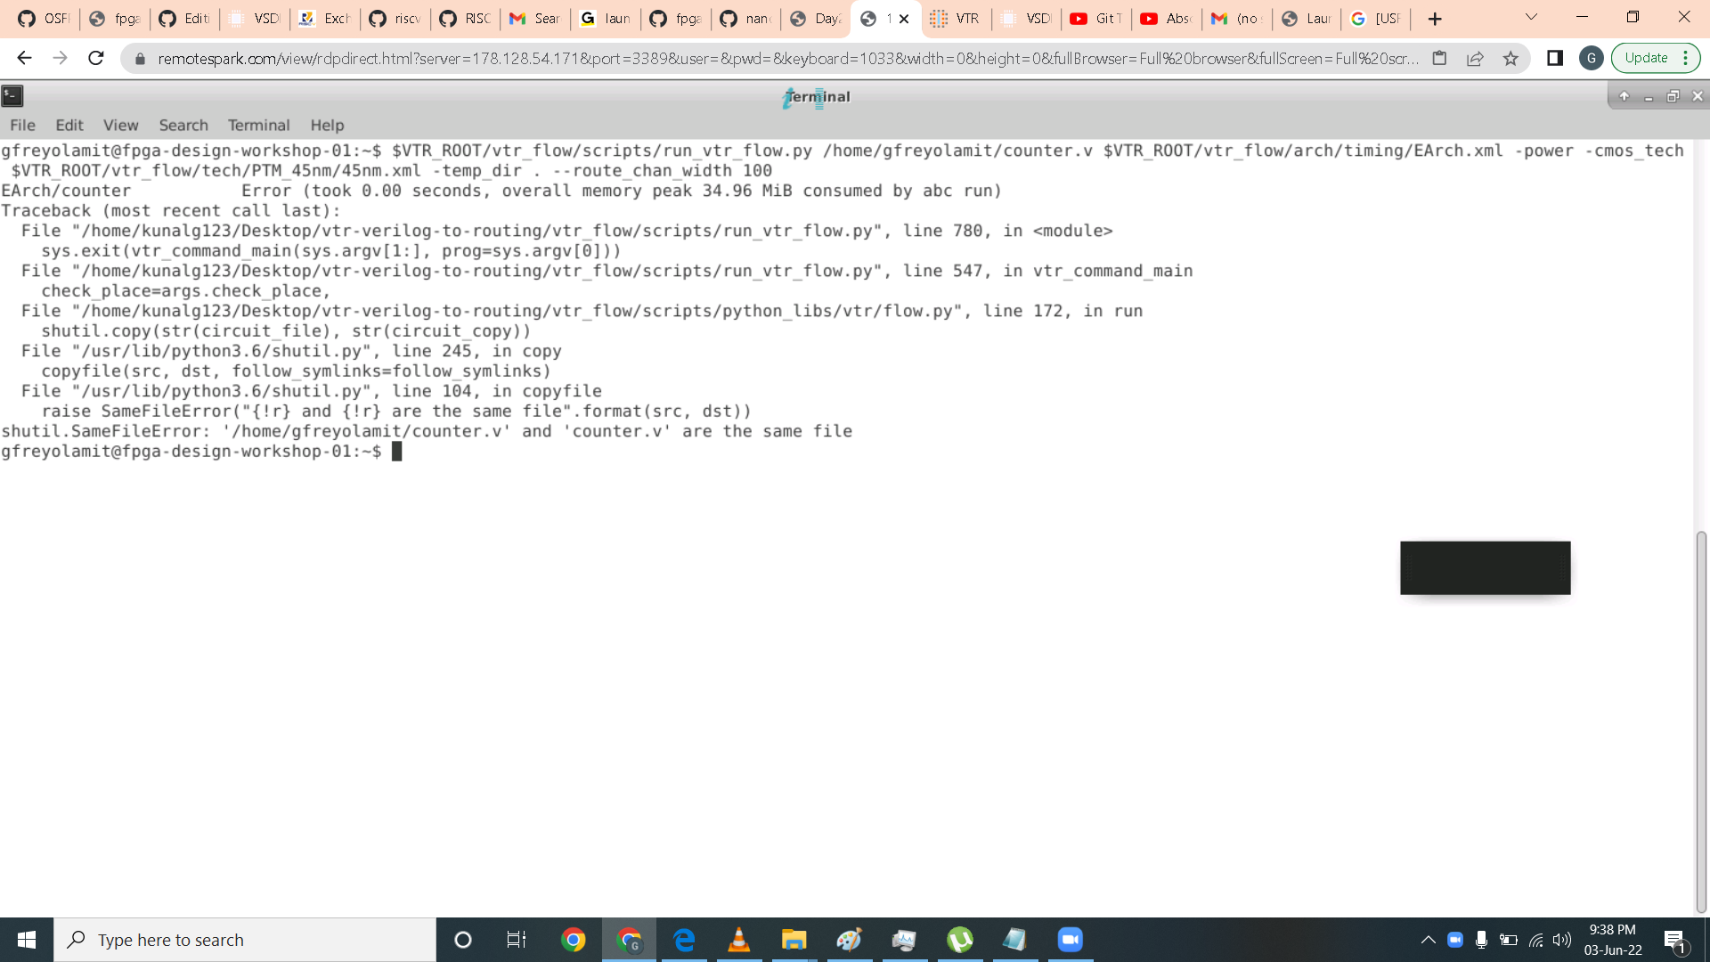
Task: Click the browser reload page icon
Action: click(96, 59)
